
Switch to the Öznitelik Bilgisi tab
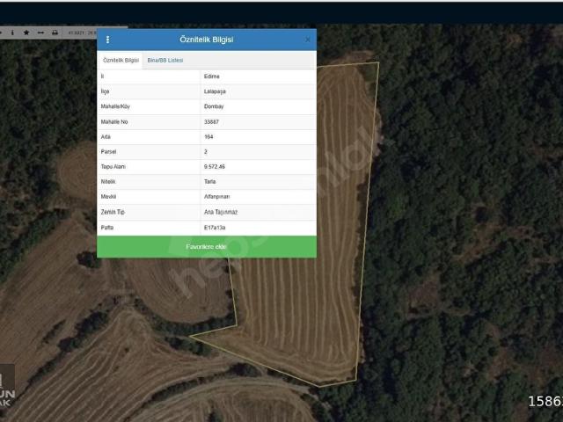click(x=121, y=61)
